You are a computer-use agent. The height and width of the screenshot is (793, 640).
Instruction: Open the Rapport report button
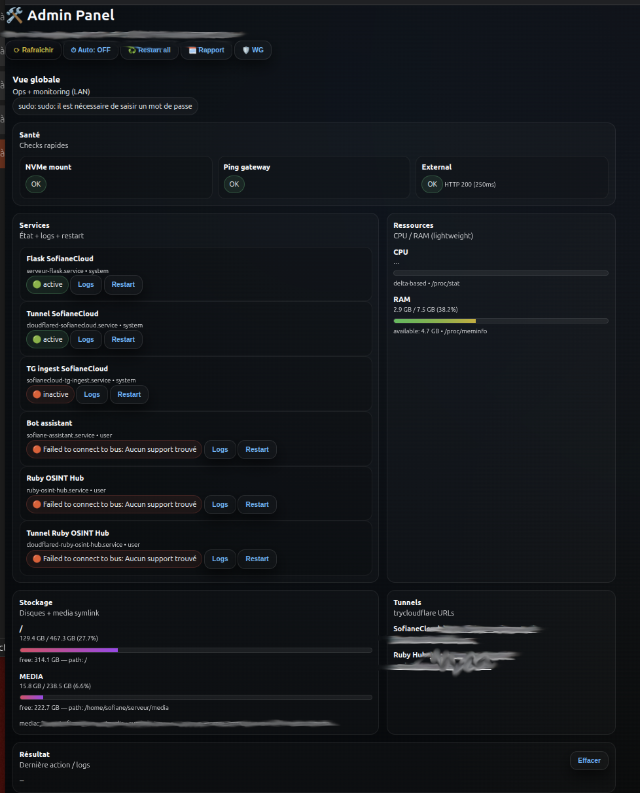[x=206, y=50]
